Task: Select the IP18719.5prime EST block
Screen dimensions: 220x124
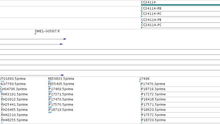Action: tap(50, 112)
